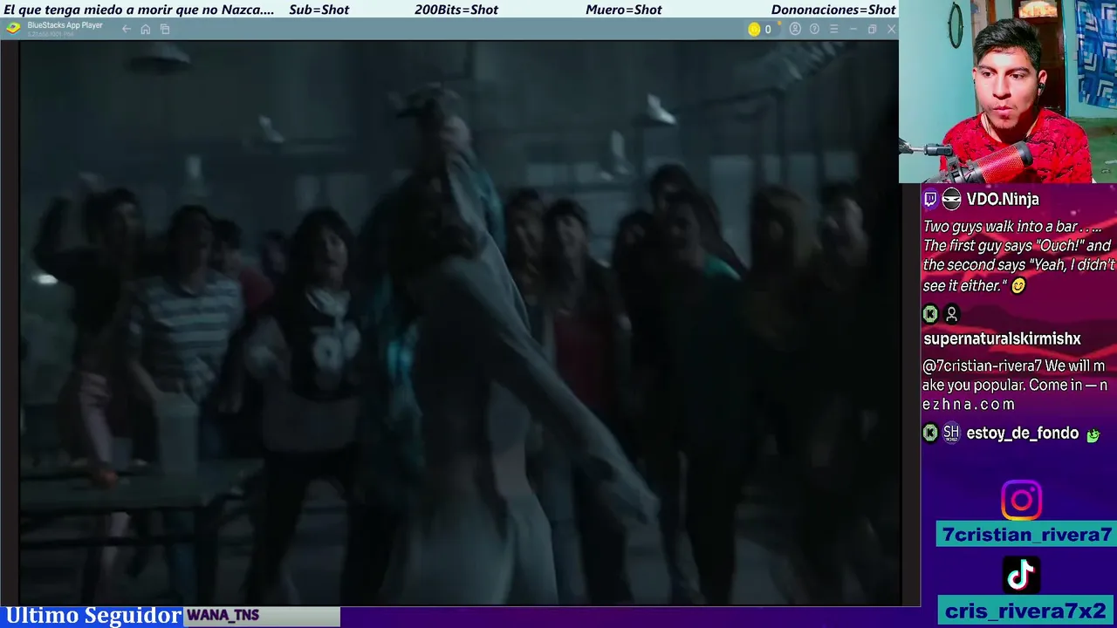The image size is (1117, 628).
Task: Click the 200Bits=Shot overlay text
Action: click(456, 10)
